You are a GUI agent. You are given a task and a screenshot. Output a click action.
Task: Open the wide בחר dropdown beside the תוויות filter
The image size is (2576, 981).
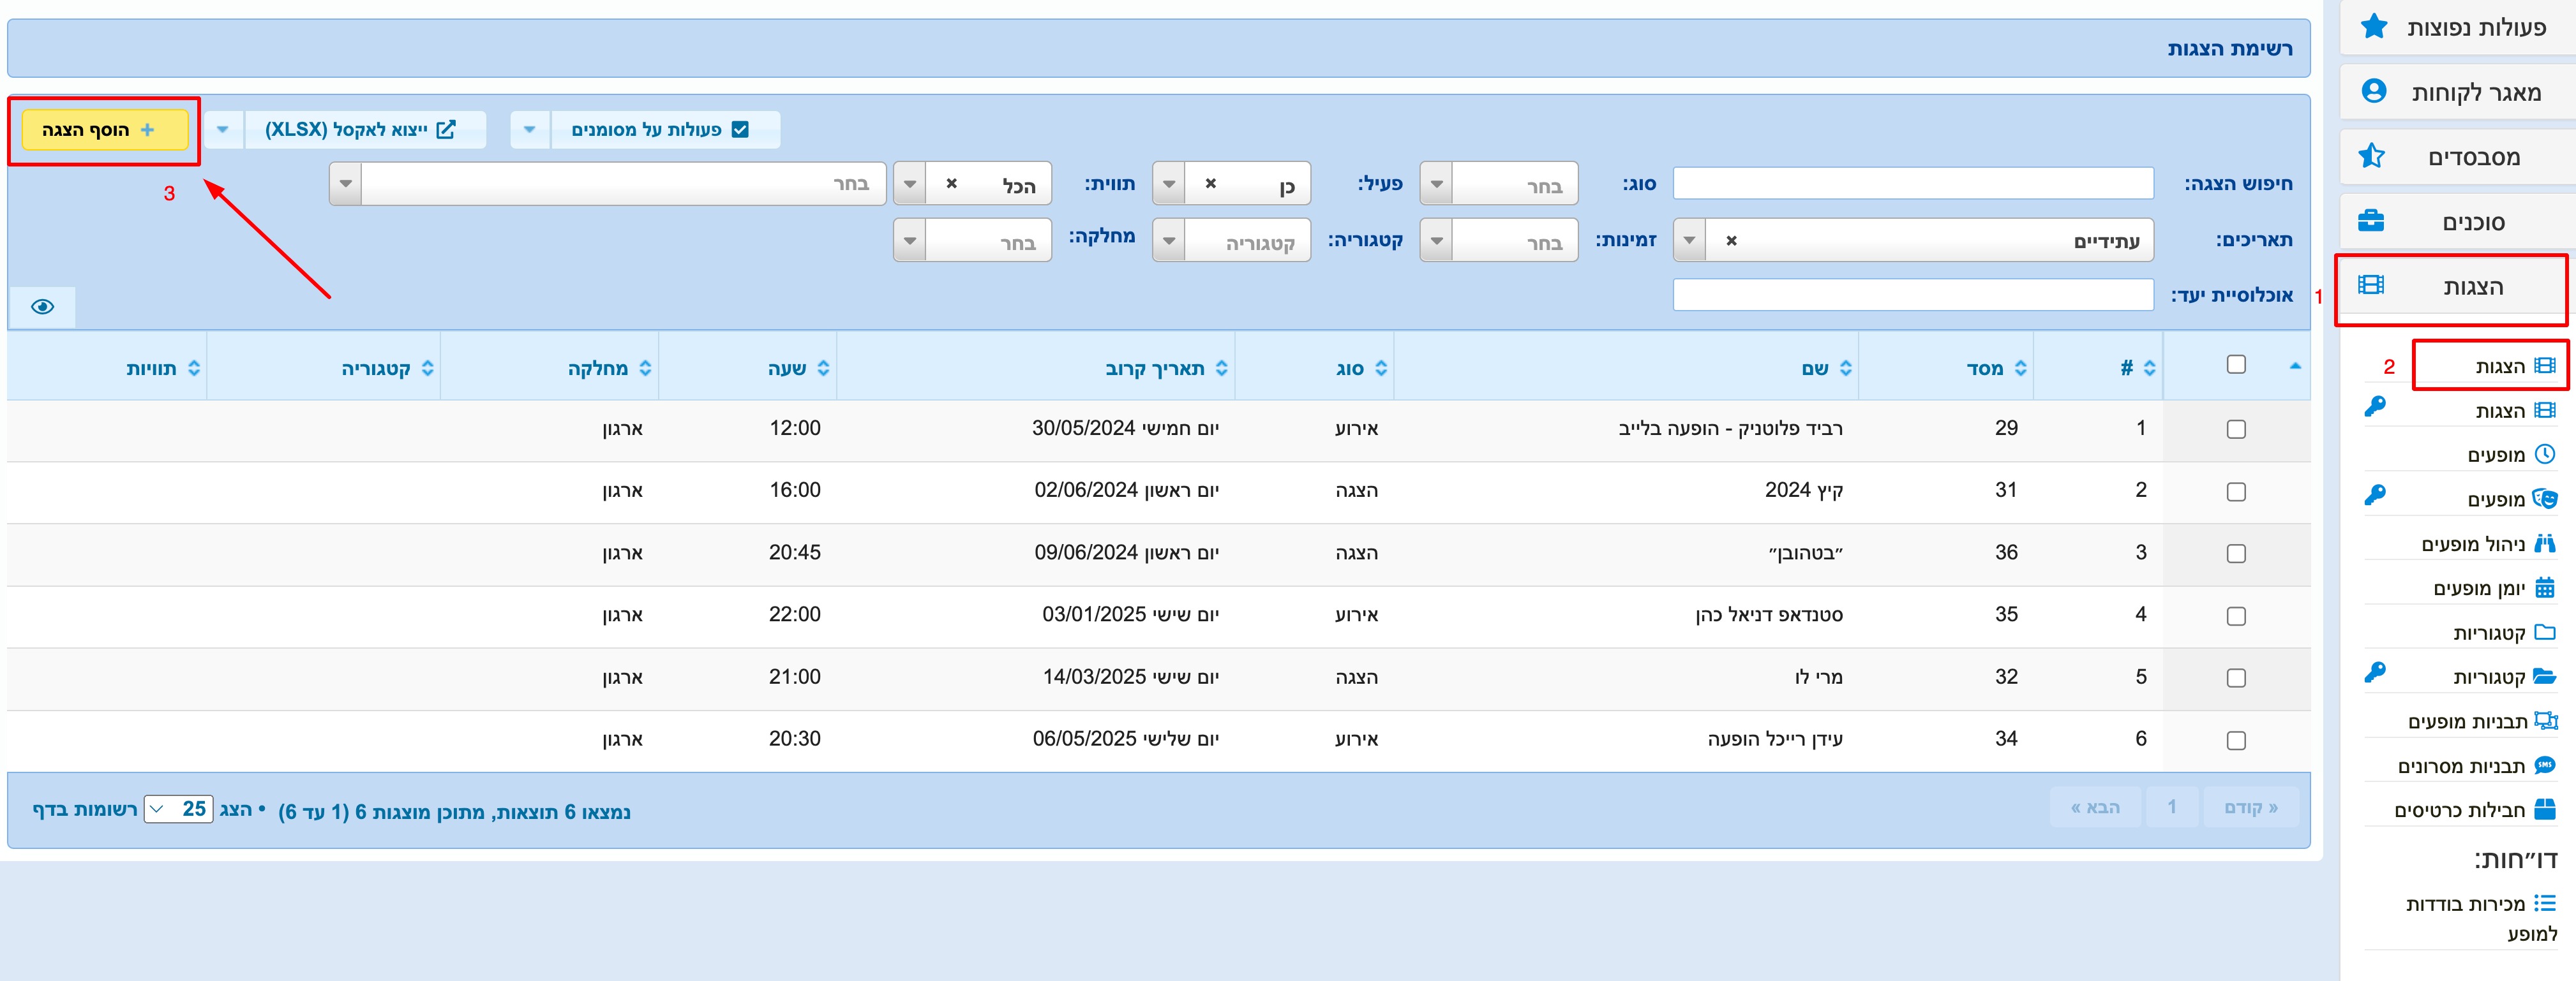point(608,184)
